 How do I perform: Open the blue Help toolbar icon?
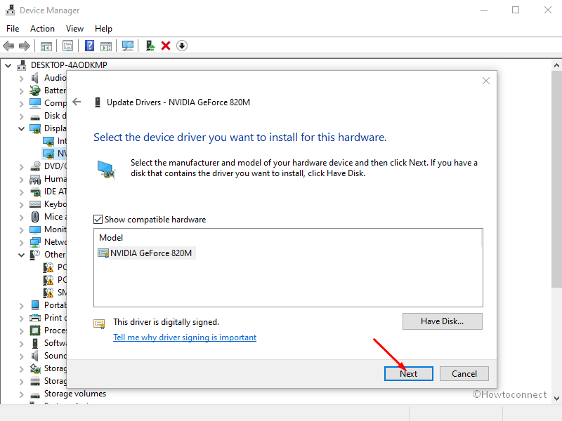90,46
